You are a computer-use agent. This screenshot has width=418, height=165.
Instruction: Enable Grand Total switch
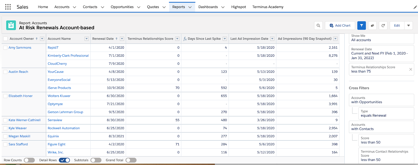click(x=131, y=160)
